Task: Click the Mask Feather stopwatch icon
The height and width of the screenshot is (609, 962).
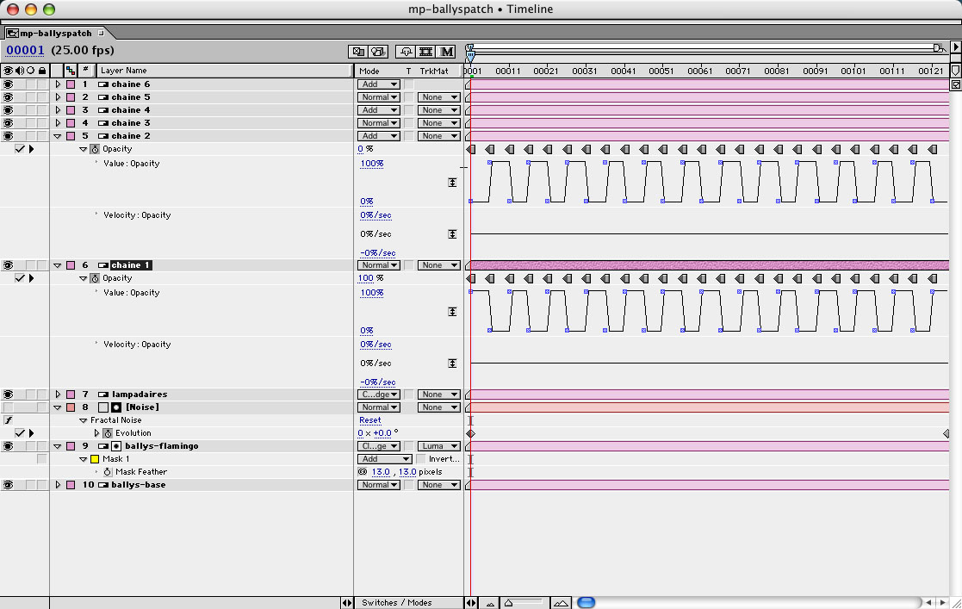Action: 108,472
